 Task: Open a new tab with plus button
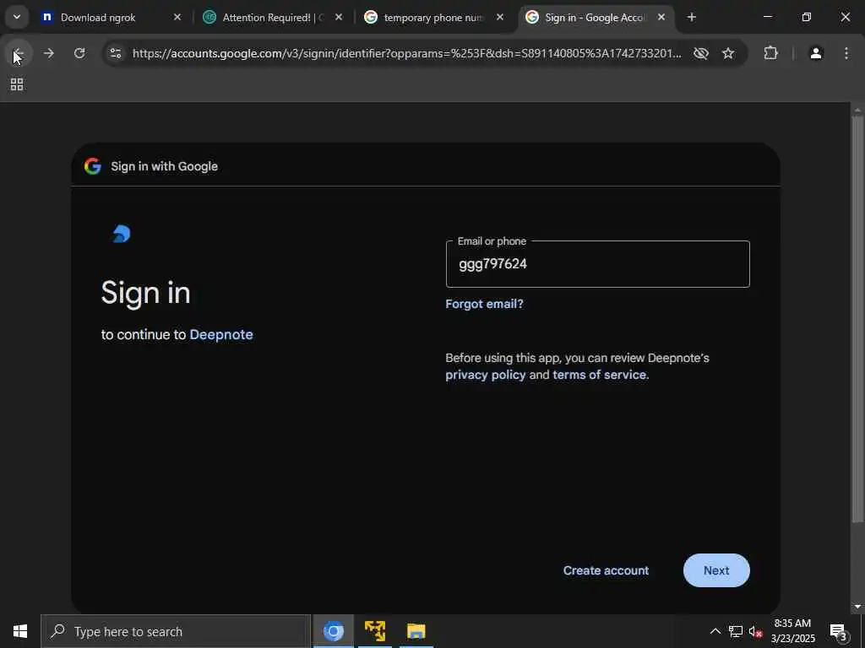tap(691, 17)
